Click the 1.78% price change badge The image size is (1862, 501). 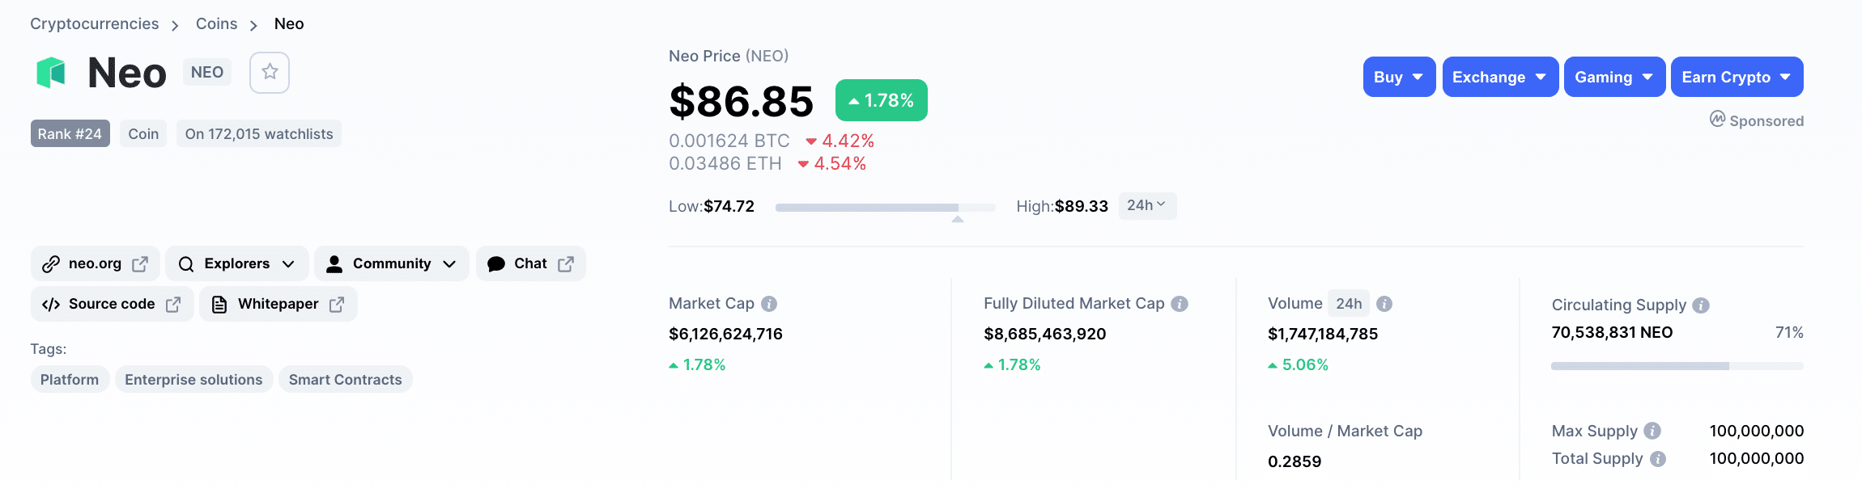882,100
